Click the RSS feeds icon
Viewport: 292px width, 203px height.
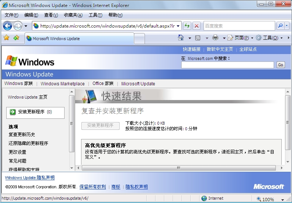coord(198,38)
